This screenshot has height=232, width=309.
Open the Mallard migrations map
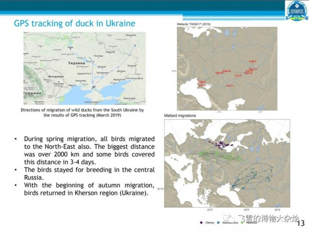227,163
